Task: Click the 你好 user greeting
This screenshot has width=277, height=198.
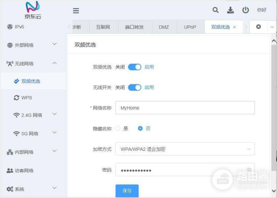Action: pyautogui.click(x=262, y=10)
